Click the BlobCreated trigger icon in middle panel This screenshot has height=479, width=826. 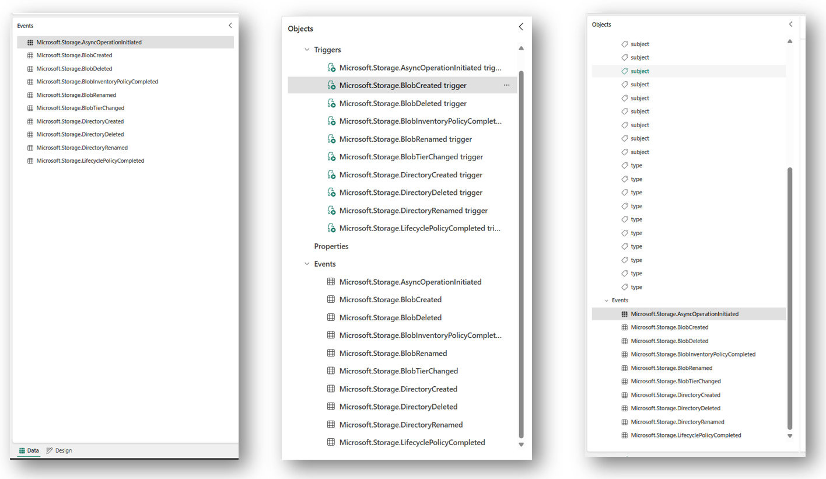(331, 85)
